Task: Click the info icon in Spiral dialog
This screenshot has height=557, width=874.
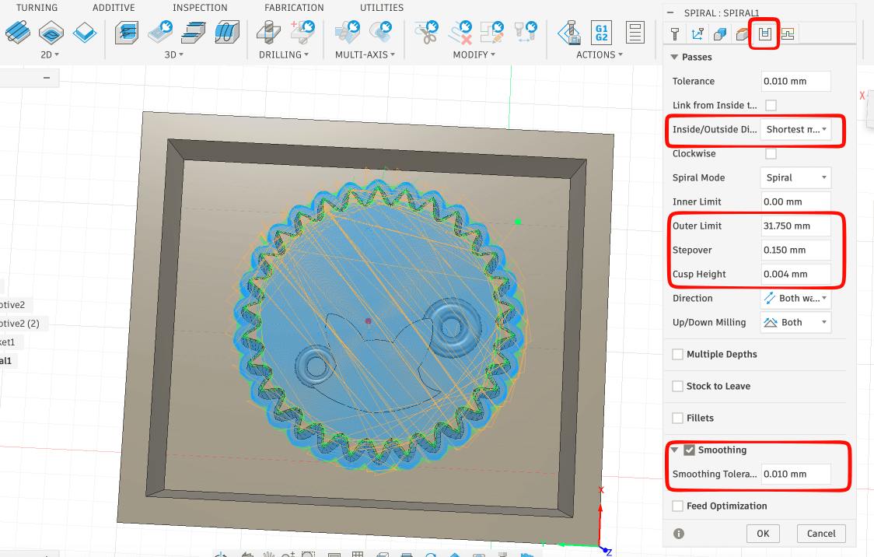Action: [x=678, y=534]
